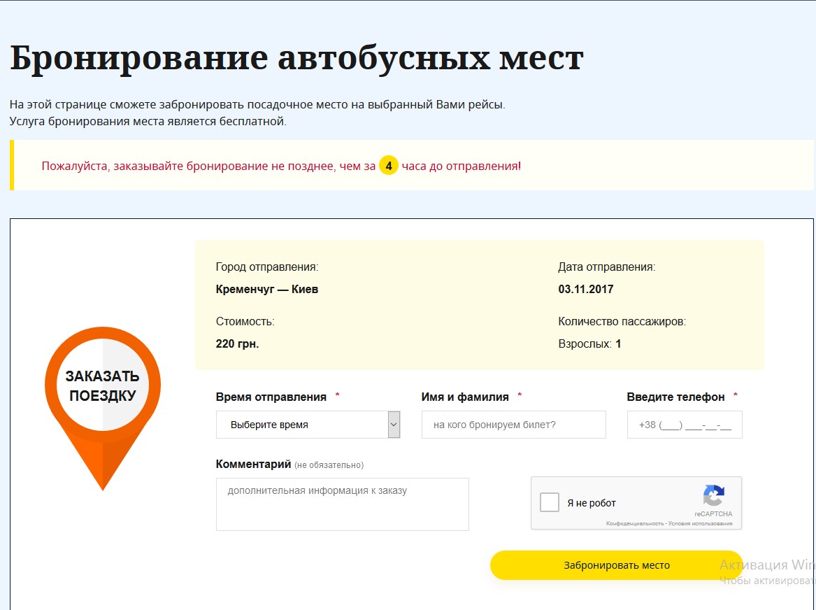The image size is (816, 610).
Task: Click the Кременчуг — Киев route text
Action: tap(267, 289)
